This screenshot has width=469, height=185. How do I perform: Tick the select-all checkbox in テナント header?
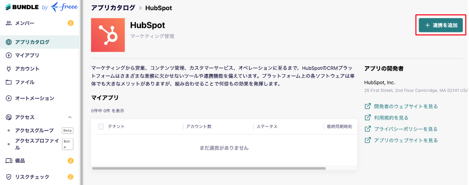coord(101,126)
